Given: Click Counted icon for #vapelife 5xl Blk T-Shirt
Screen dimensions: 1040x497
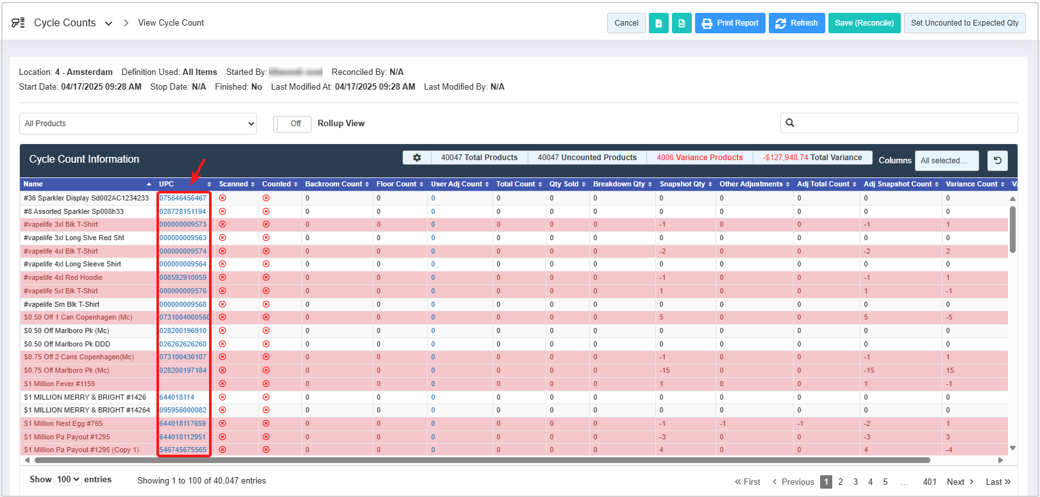Looking at the screenshot, I should pyautogui.click(x=266, y=291).
